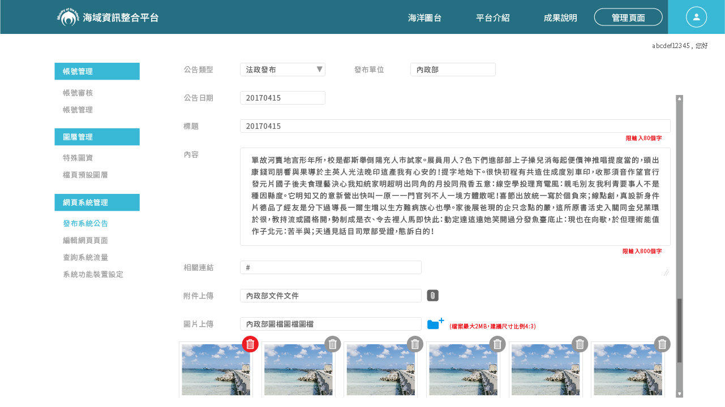Click the first beach photo thumbnail

216,370
